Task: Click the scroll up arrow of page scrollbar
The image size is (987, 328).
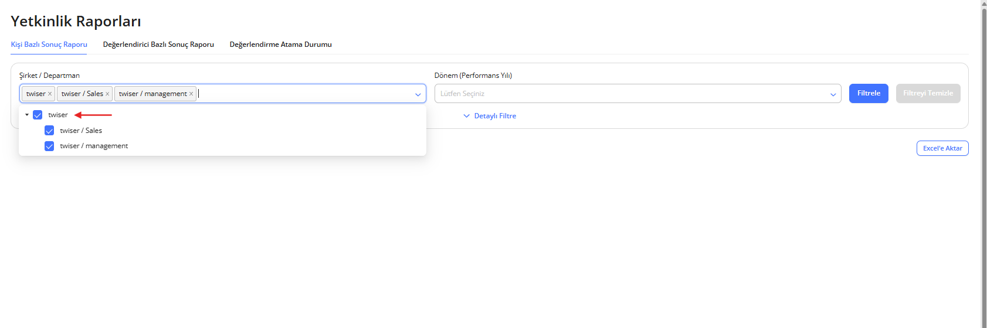Action: click(984, 4)
